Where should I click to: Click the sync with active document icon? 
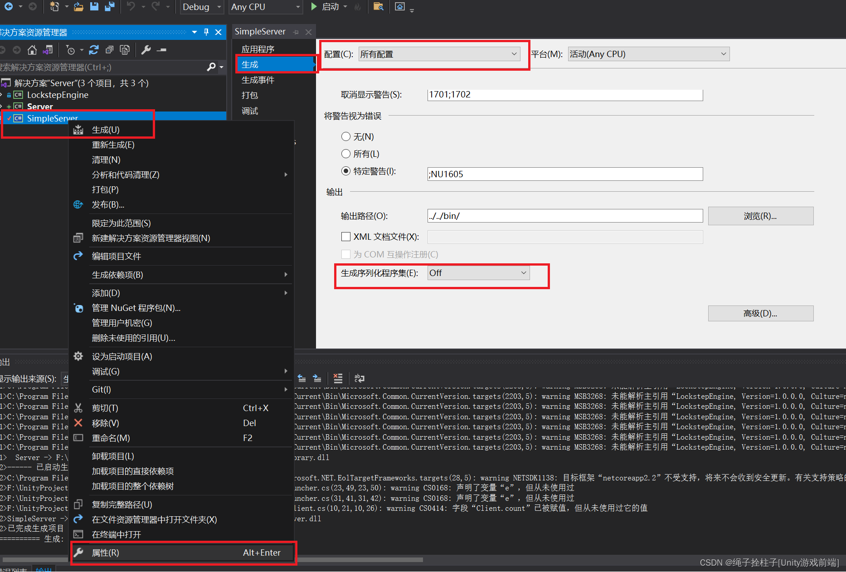pos(94,50)
